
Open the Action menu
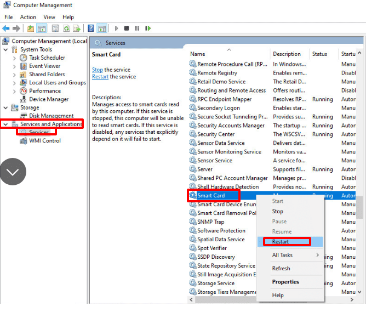pos(28,17)
